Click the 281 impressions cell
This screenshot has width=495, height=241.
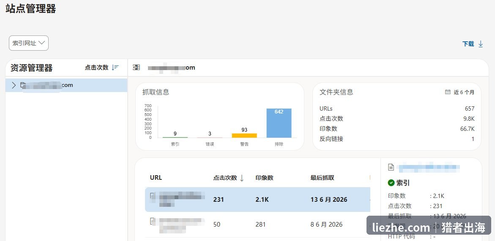(x=260, y=225)
